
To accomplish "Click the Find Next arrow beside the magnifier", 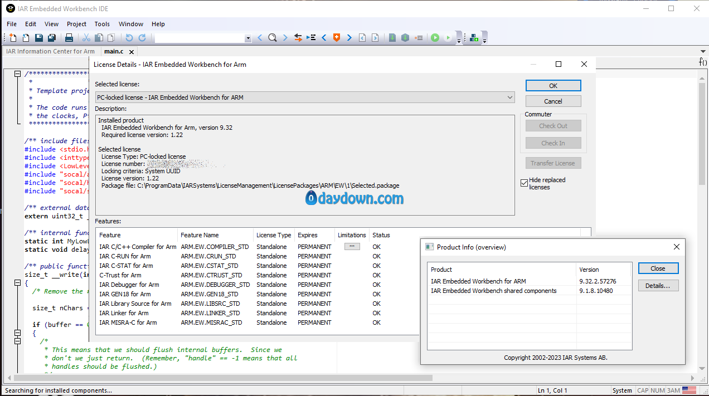I will click(x=285, y=38).
